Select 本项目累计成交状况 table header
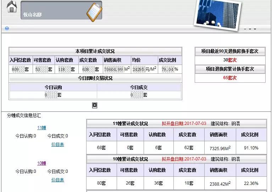 95,51
